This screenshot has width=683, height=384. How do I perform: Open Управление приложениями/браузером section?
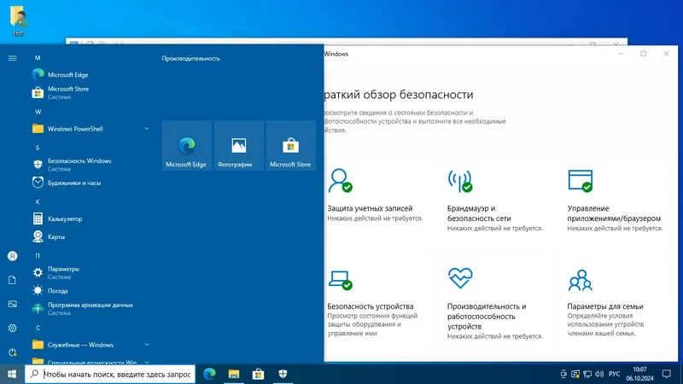click(615, 200)
